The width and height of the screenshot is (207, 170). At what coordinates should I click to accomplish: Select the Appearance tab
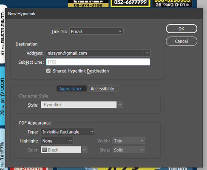[x=71, y=89]
